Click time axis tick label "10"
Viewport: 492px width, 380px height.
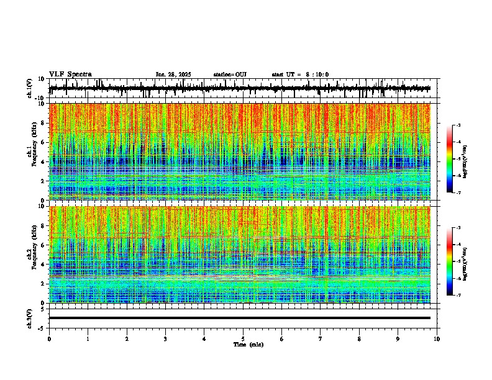[437, 339]
